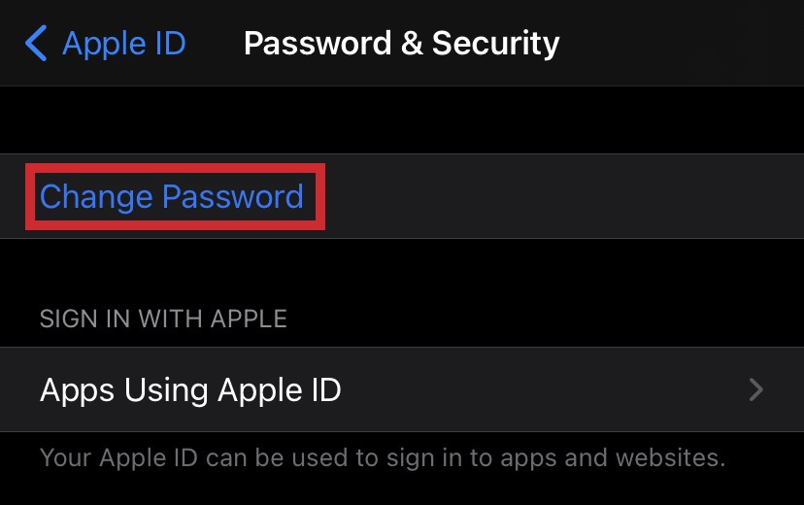Image resolution: width=804 pixels, height=505 pixels.
Task: Select the SIGN IN WITH APPLE header
Action: point(163,319)
